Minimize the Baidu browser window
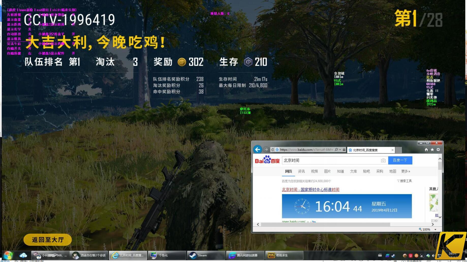Viewport: 467px width, 262px height. point(421,143)
